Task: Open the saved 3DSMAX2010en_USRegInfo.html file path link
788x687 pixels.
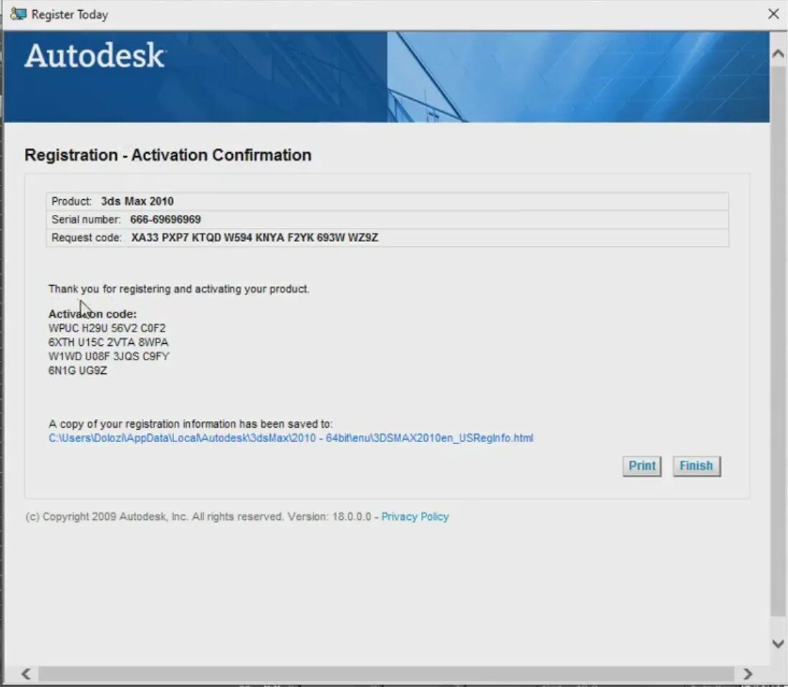Action: [290, 438]
